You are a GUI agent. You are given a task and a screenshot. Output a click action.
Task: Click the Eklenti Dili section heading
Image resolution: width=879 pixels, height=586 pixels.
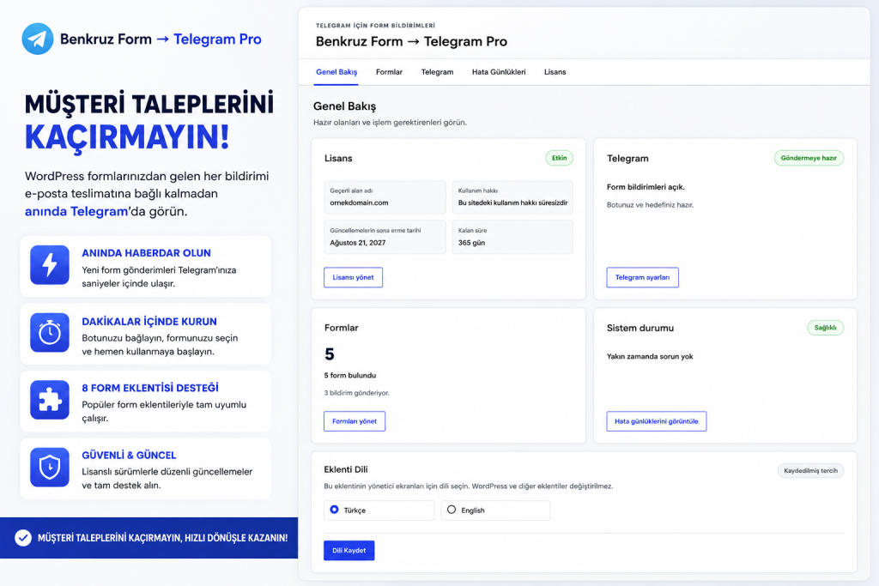(346, 469)
